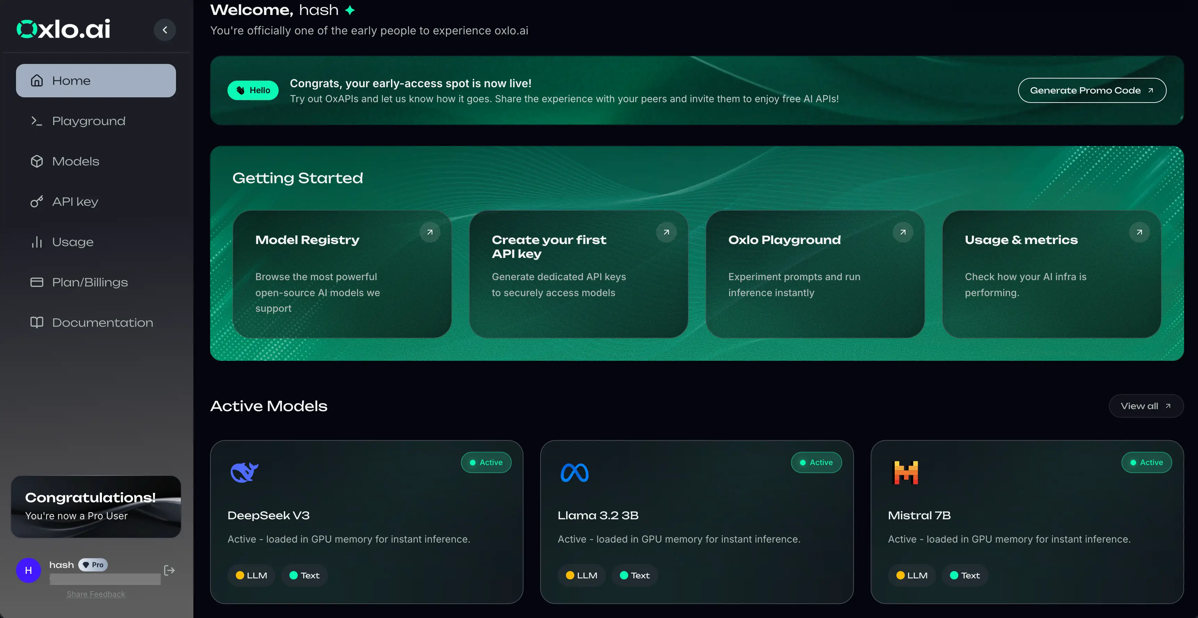1198x618 pixels.
Task: Click the progress bar under the hash username
Action: (104, 580)
